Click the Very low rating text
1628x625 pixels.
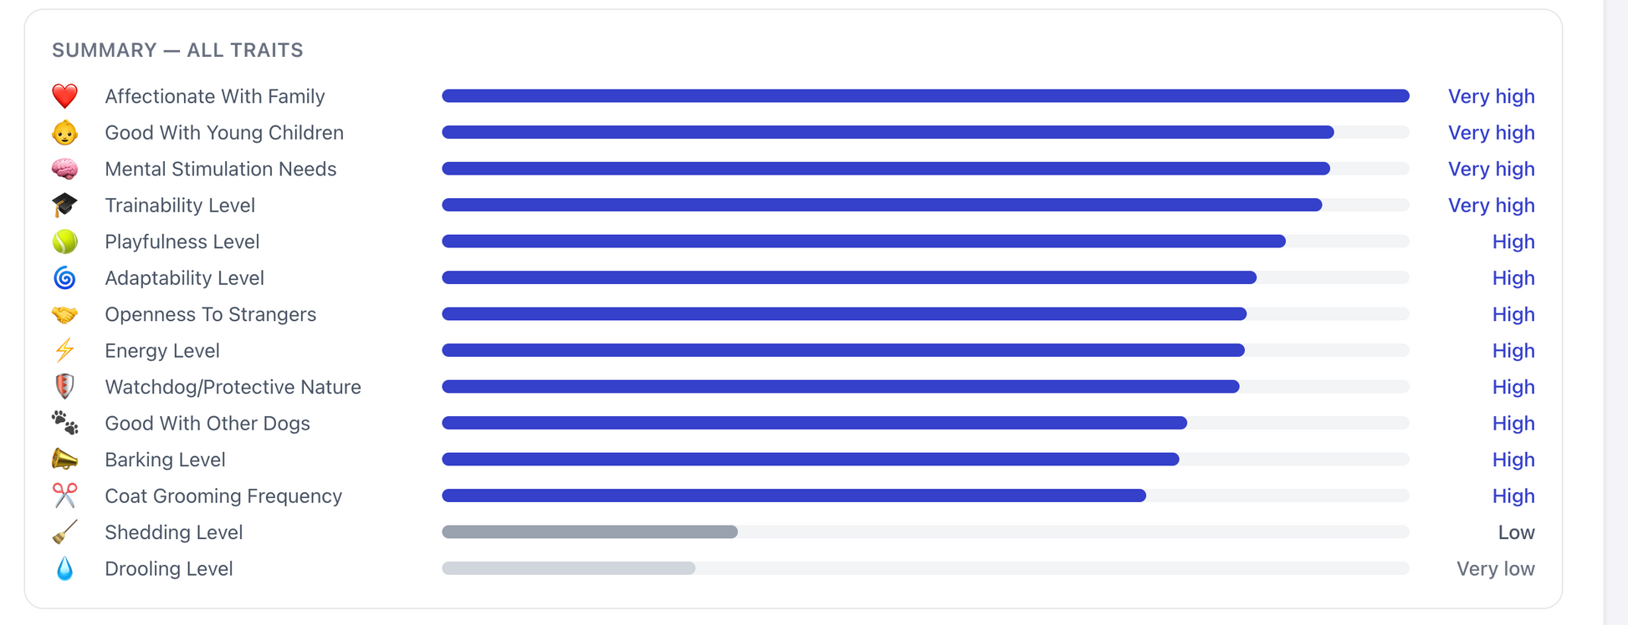(x=1495, y=569)
